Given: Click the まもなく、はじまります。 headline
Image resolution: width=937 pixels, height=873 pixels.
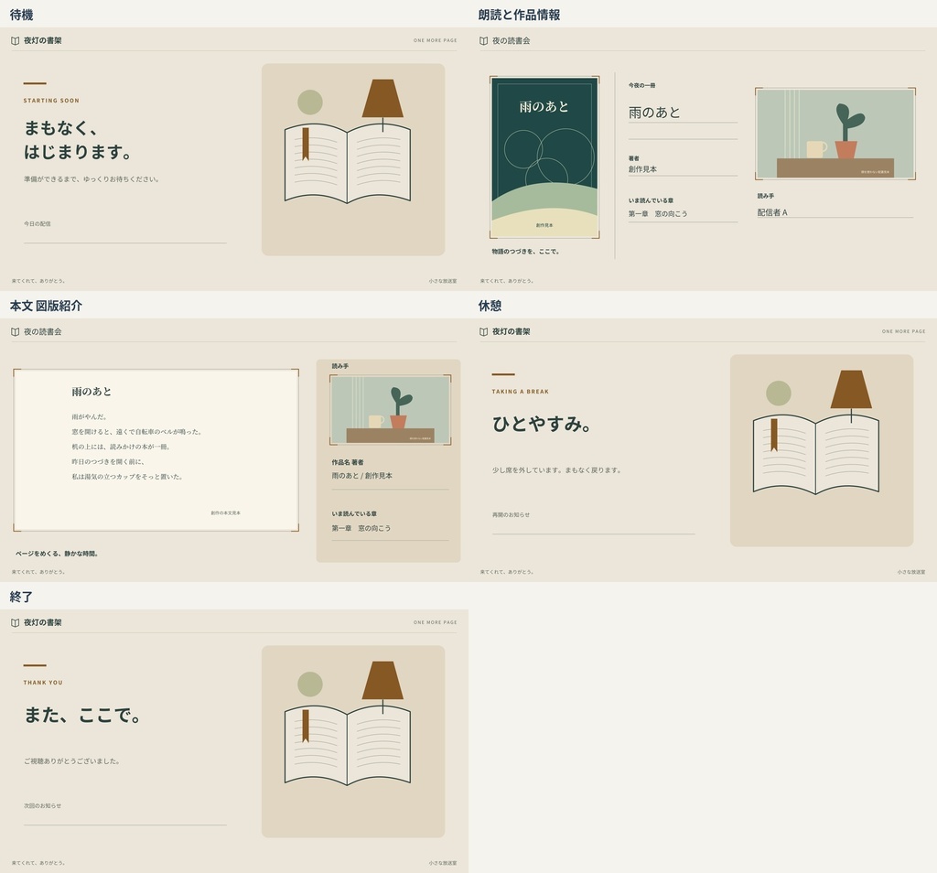Looking at the screenshot, I should point(78,140).
